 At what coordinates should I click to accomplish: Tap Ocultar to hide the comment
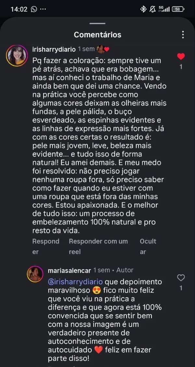148,246
